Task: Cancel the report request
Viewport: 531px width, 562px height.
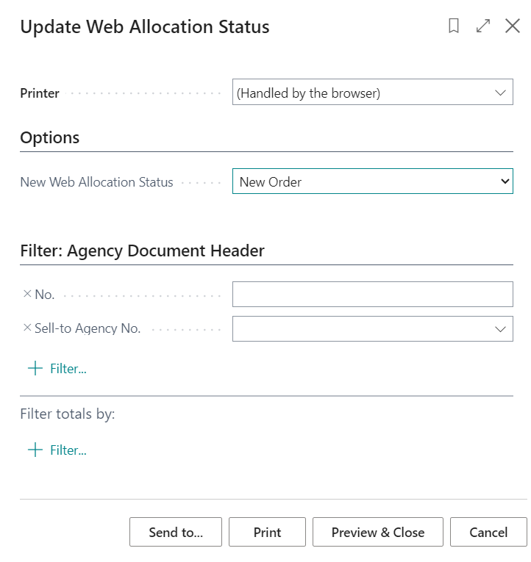Action: (488, 533)
